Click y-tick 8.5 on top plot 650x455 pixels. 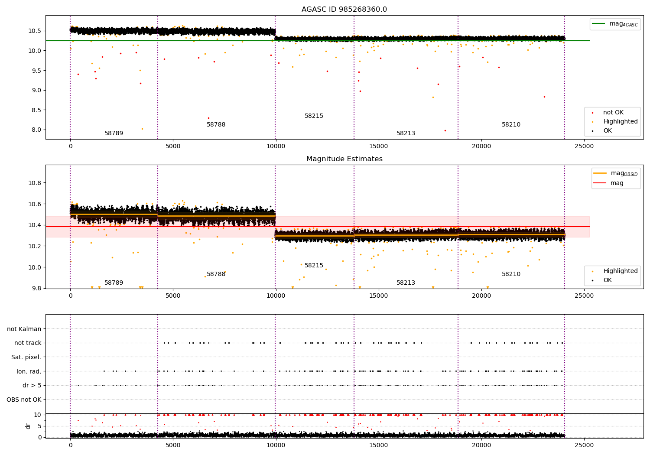point(36,110)
